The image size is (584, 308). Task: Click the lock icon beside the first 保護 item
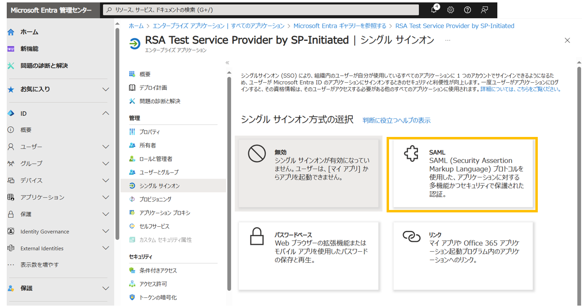tap(11, 214)
